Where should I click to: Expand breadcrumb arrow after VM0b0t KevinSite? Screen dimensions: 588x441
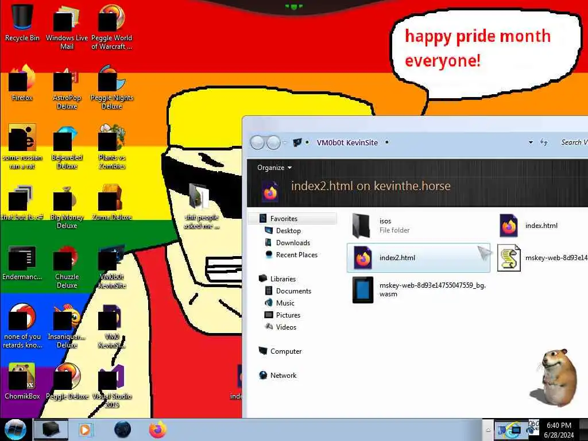(386, 142)
